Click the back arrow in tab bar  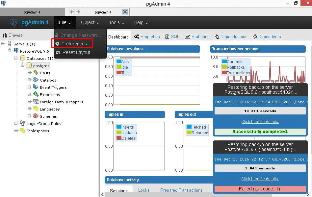coord(72,12)
